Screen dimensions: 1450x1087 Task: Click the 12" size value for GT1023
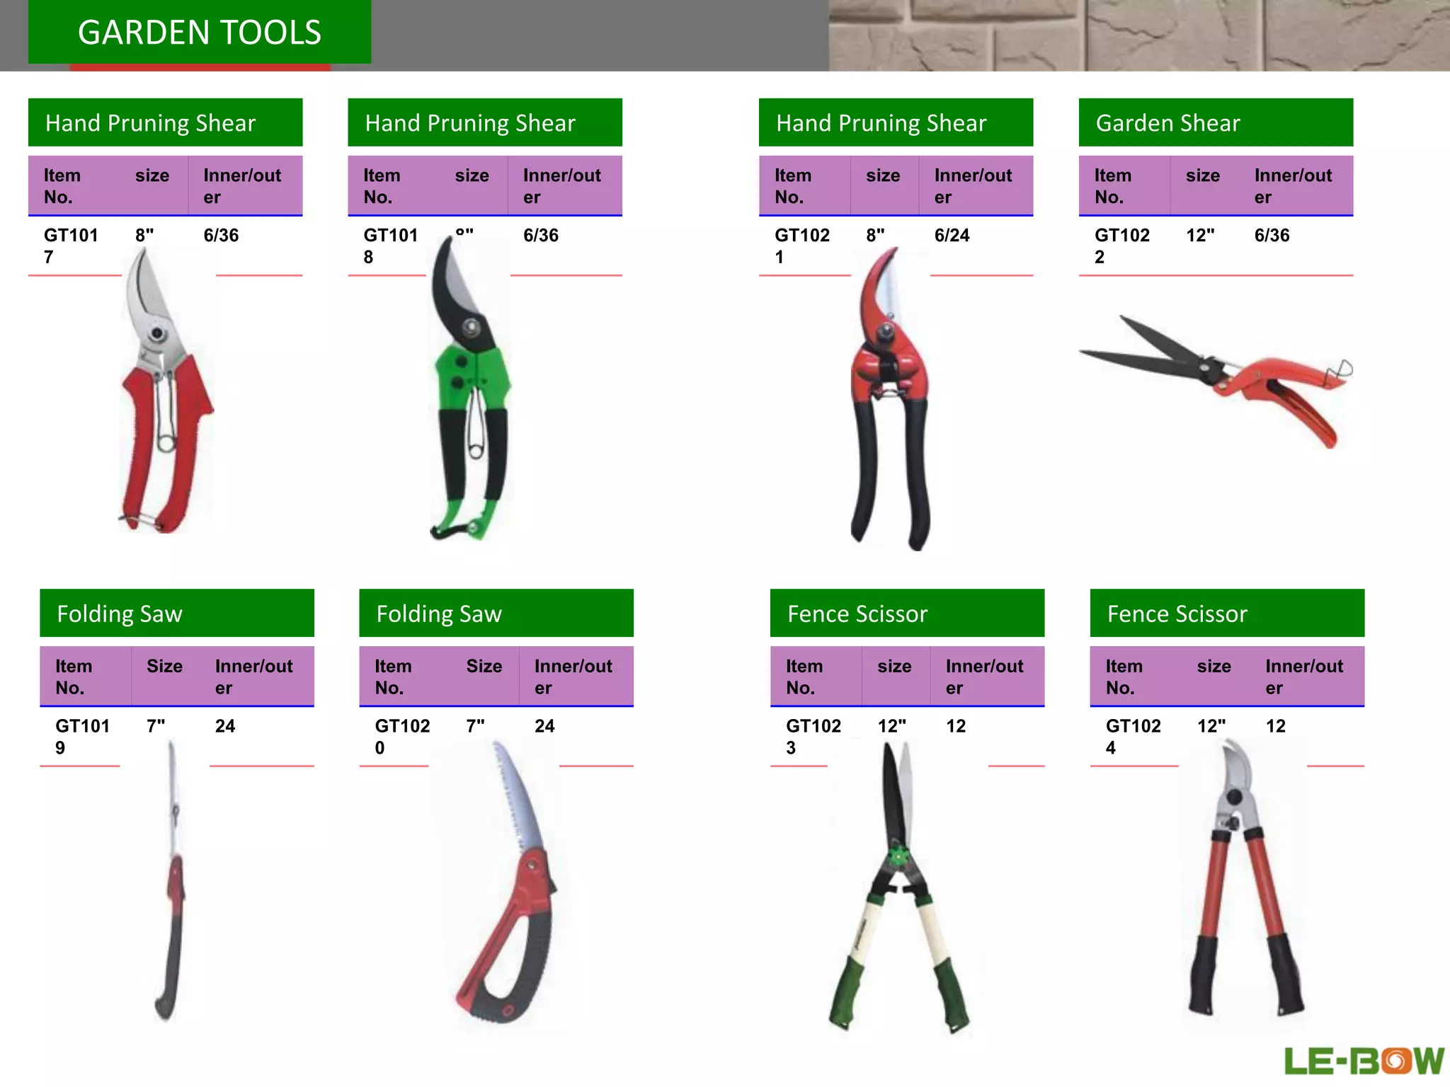coord(891,725)
